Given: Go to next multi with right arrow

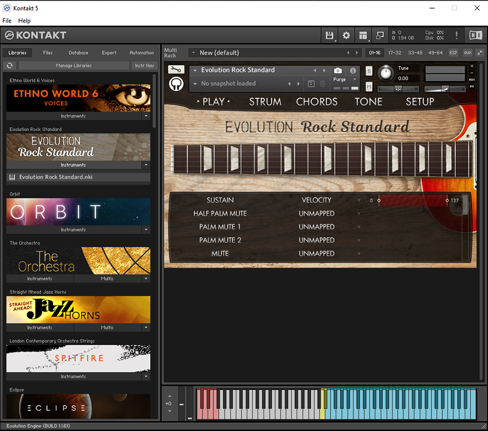Looking at the screenshot, I should (x=357, y=53).
